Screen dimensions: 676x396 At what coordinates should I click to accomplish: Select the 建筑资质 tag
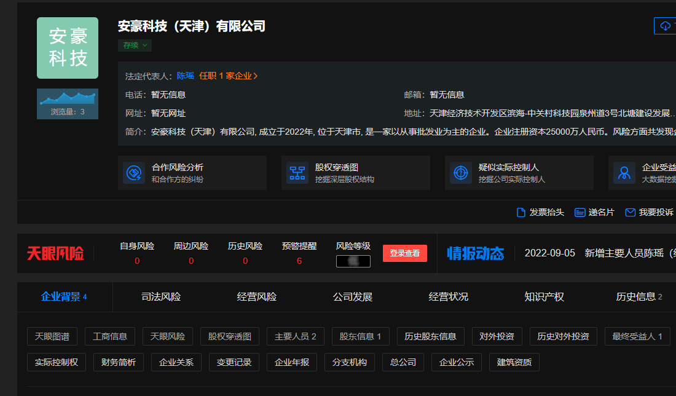coord(514,362)
